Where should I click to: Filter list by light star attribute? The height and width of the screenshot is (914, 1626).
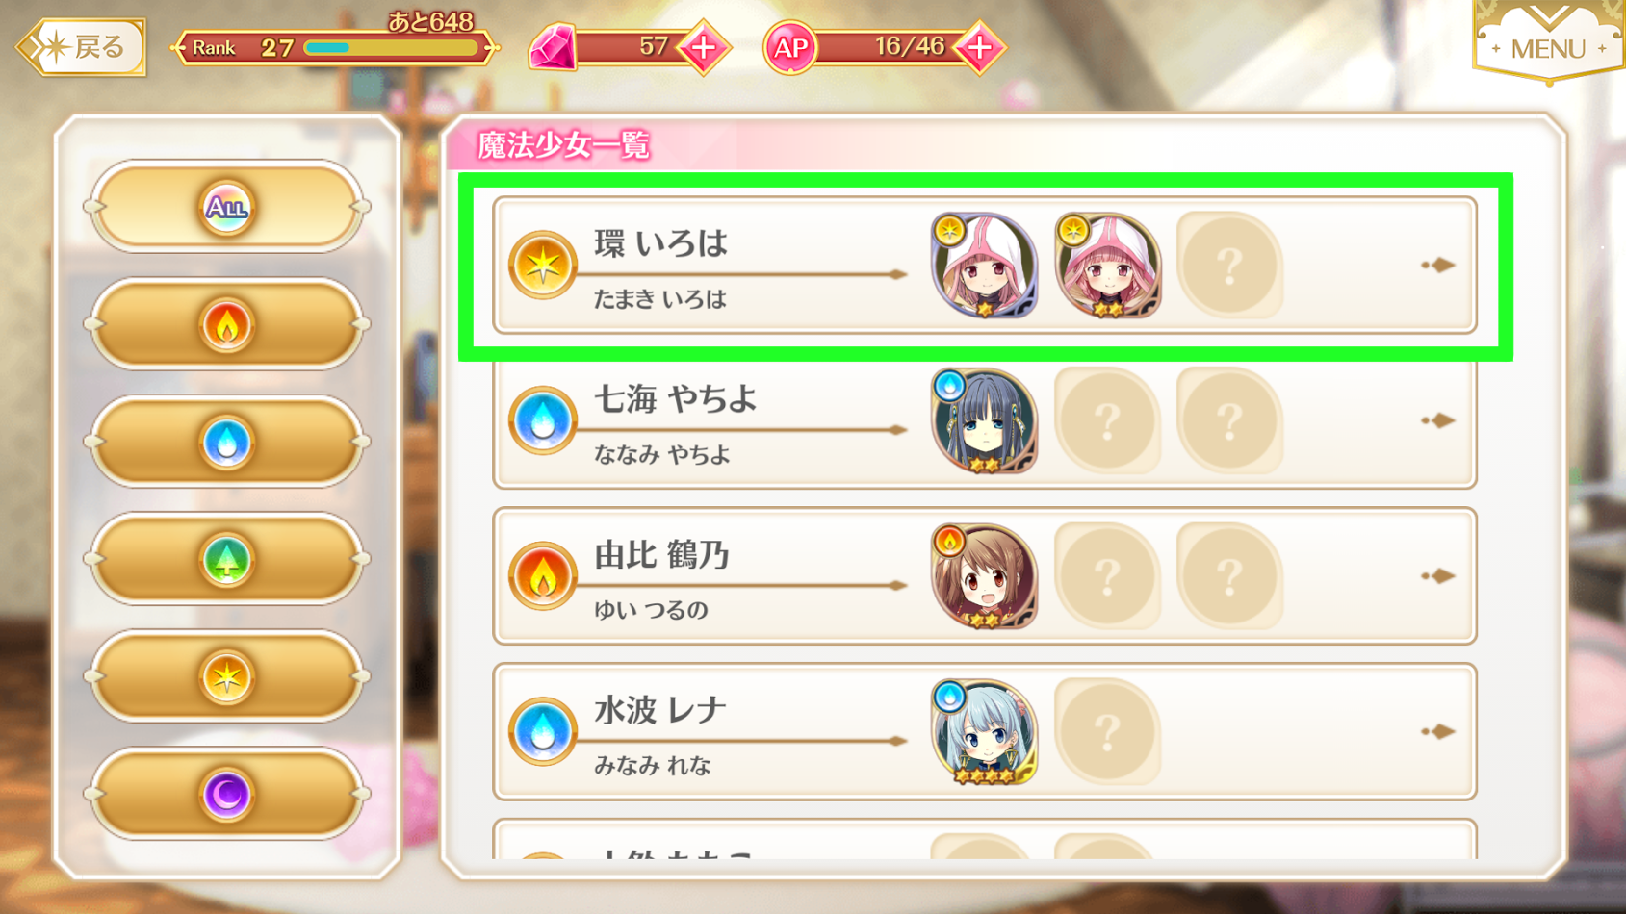pyautogui.click(x=227, y=677)
